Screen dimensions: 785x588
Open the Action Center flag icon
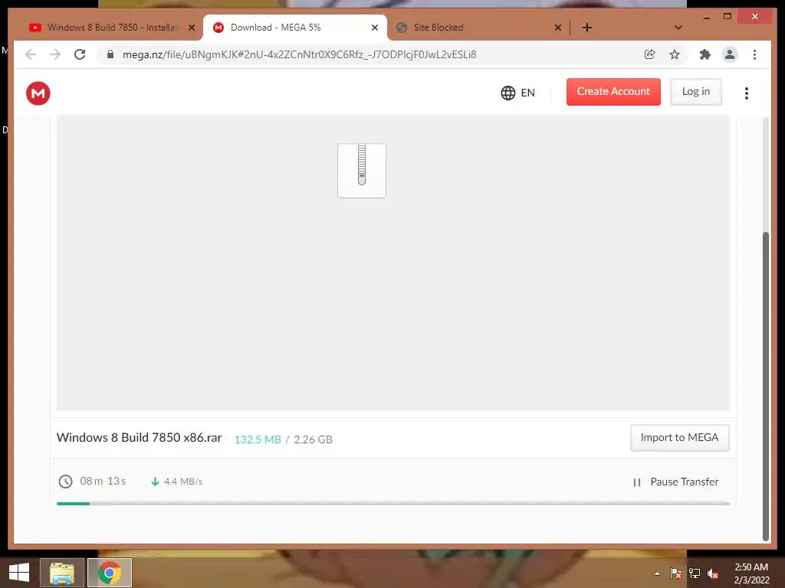tap(675, 573)
